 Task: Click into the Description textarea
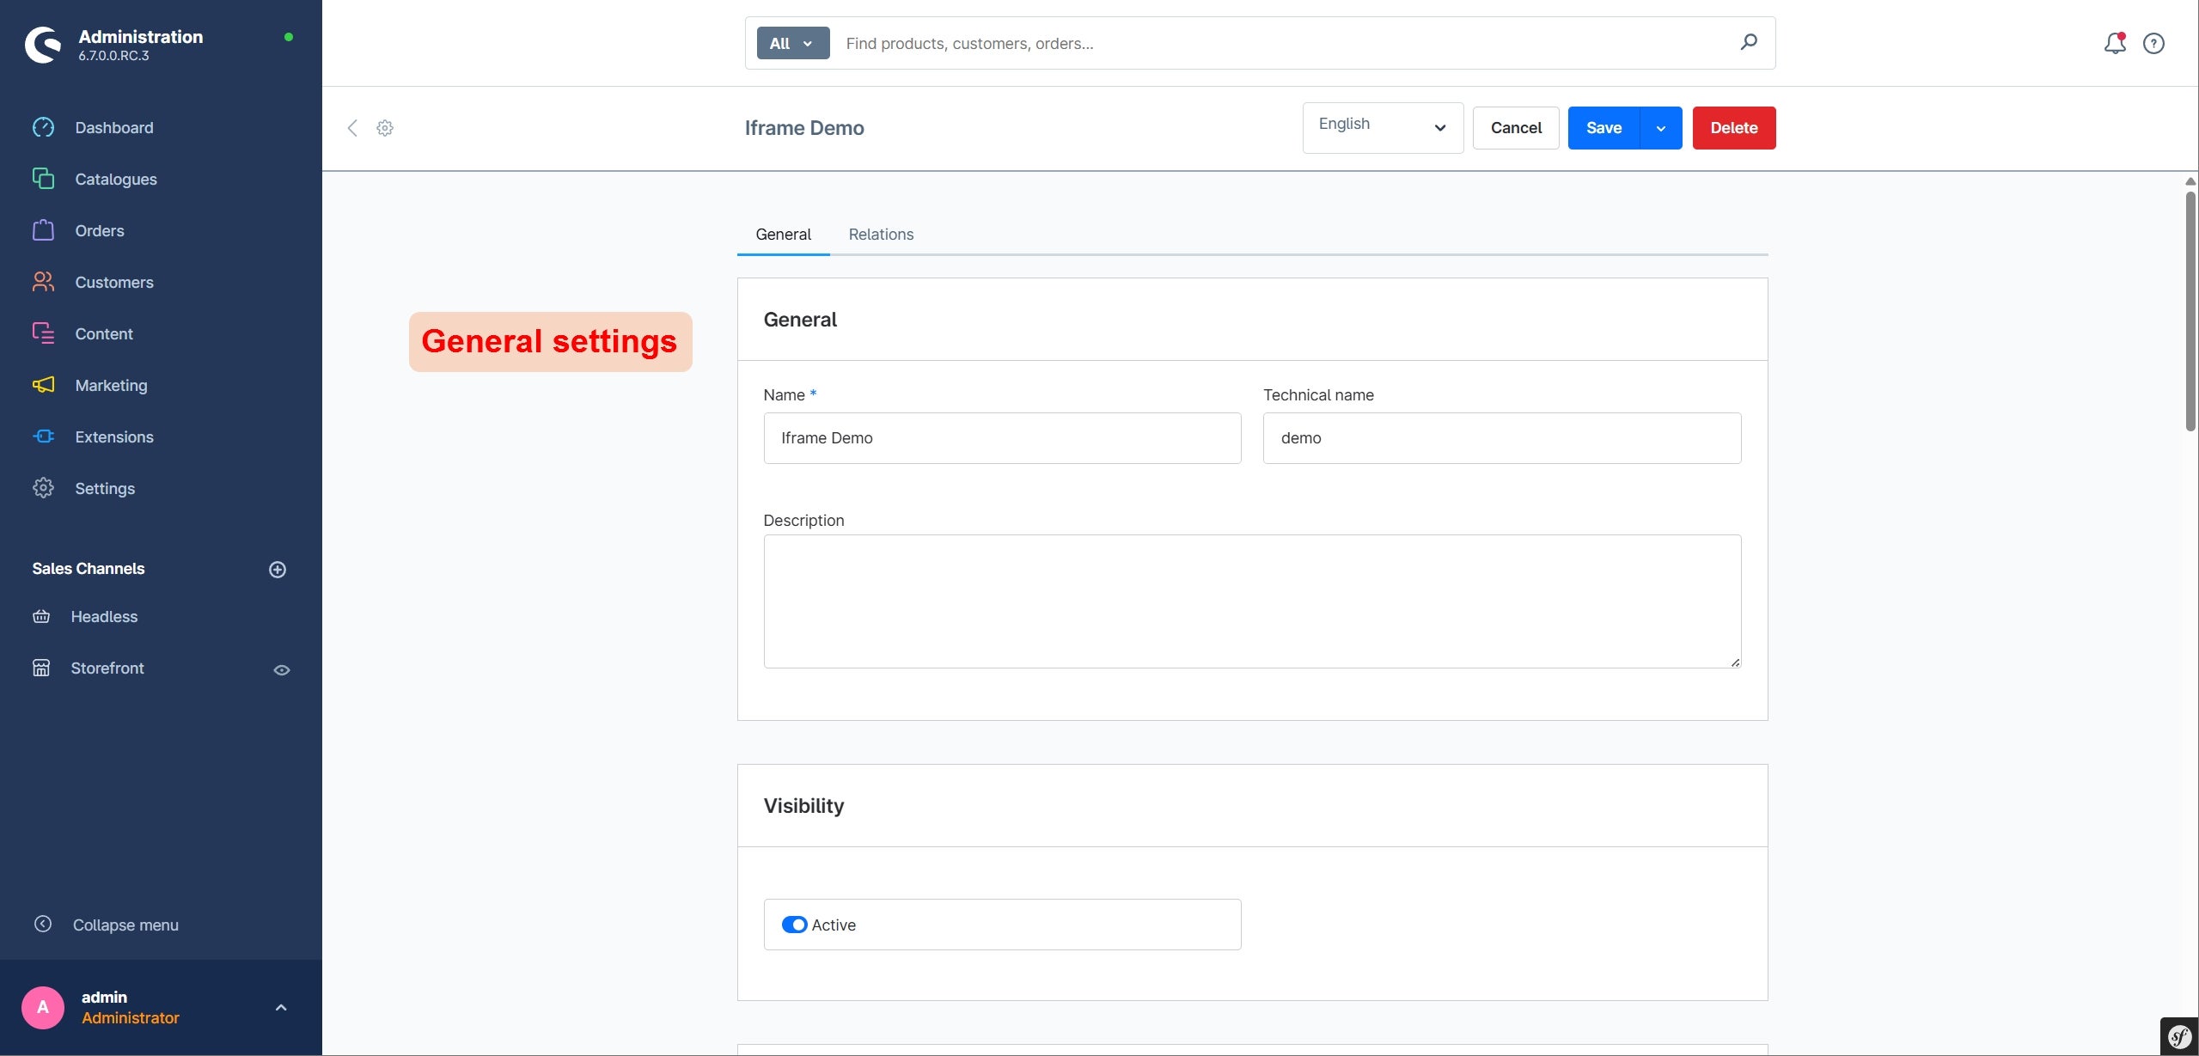point(1252,601)
